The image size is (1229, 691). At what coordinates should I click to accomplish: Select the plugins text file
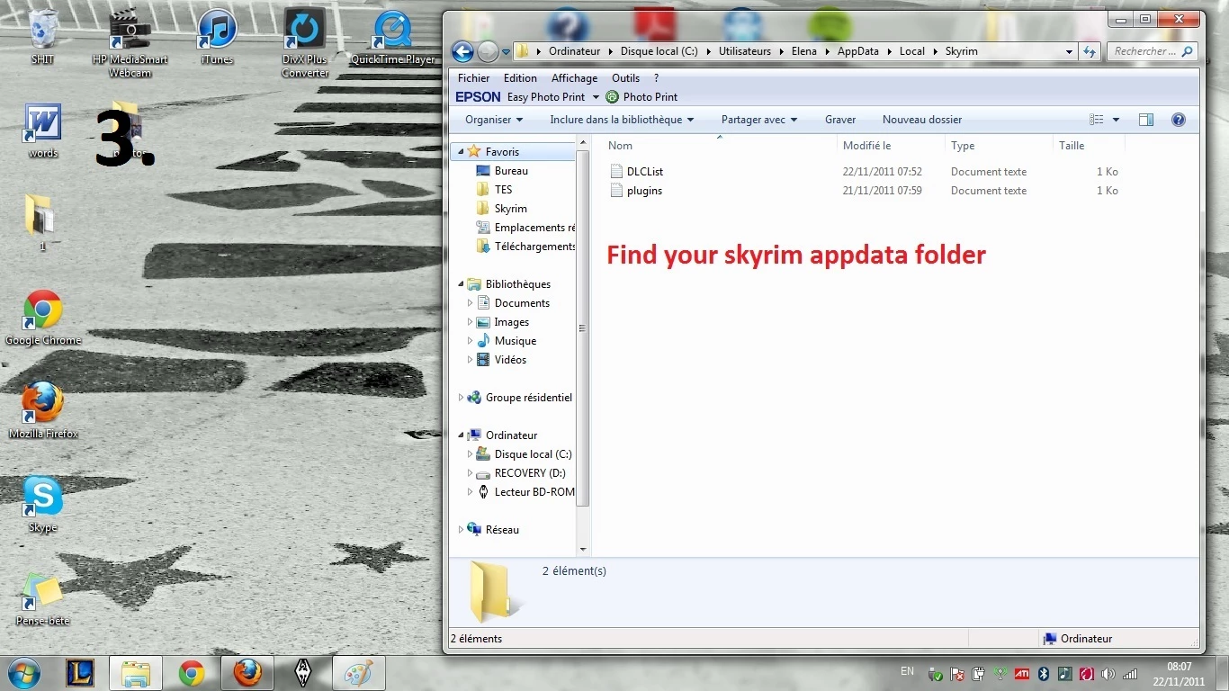coord(635,191)
